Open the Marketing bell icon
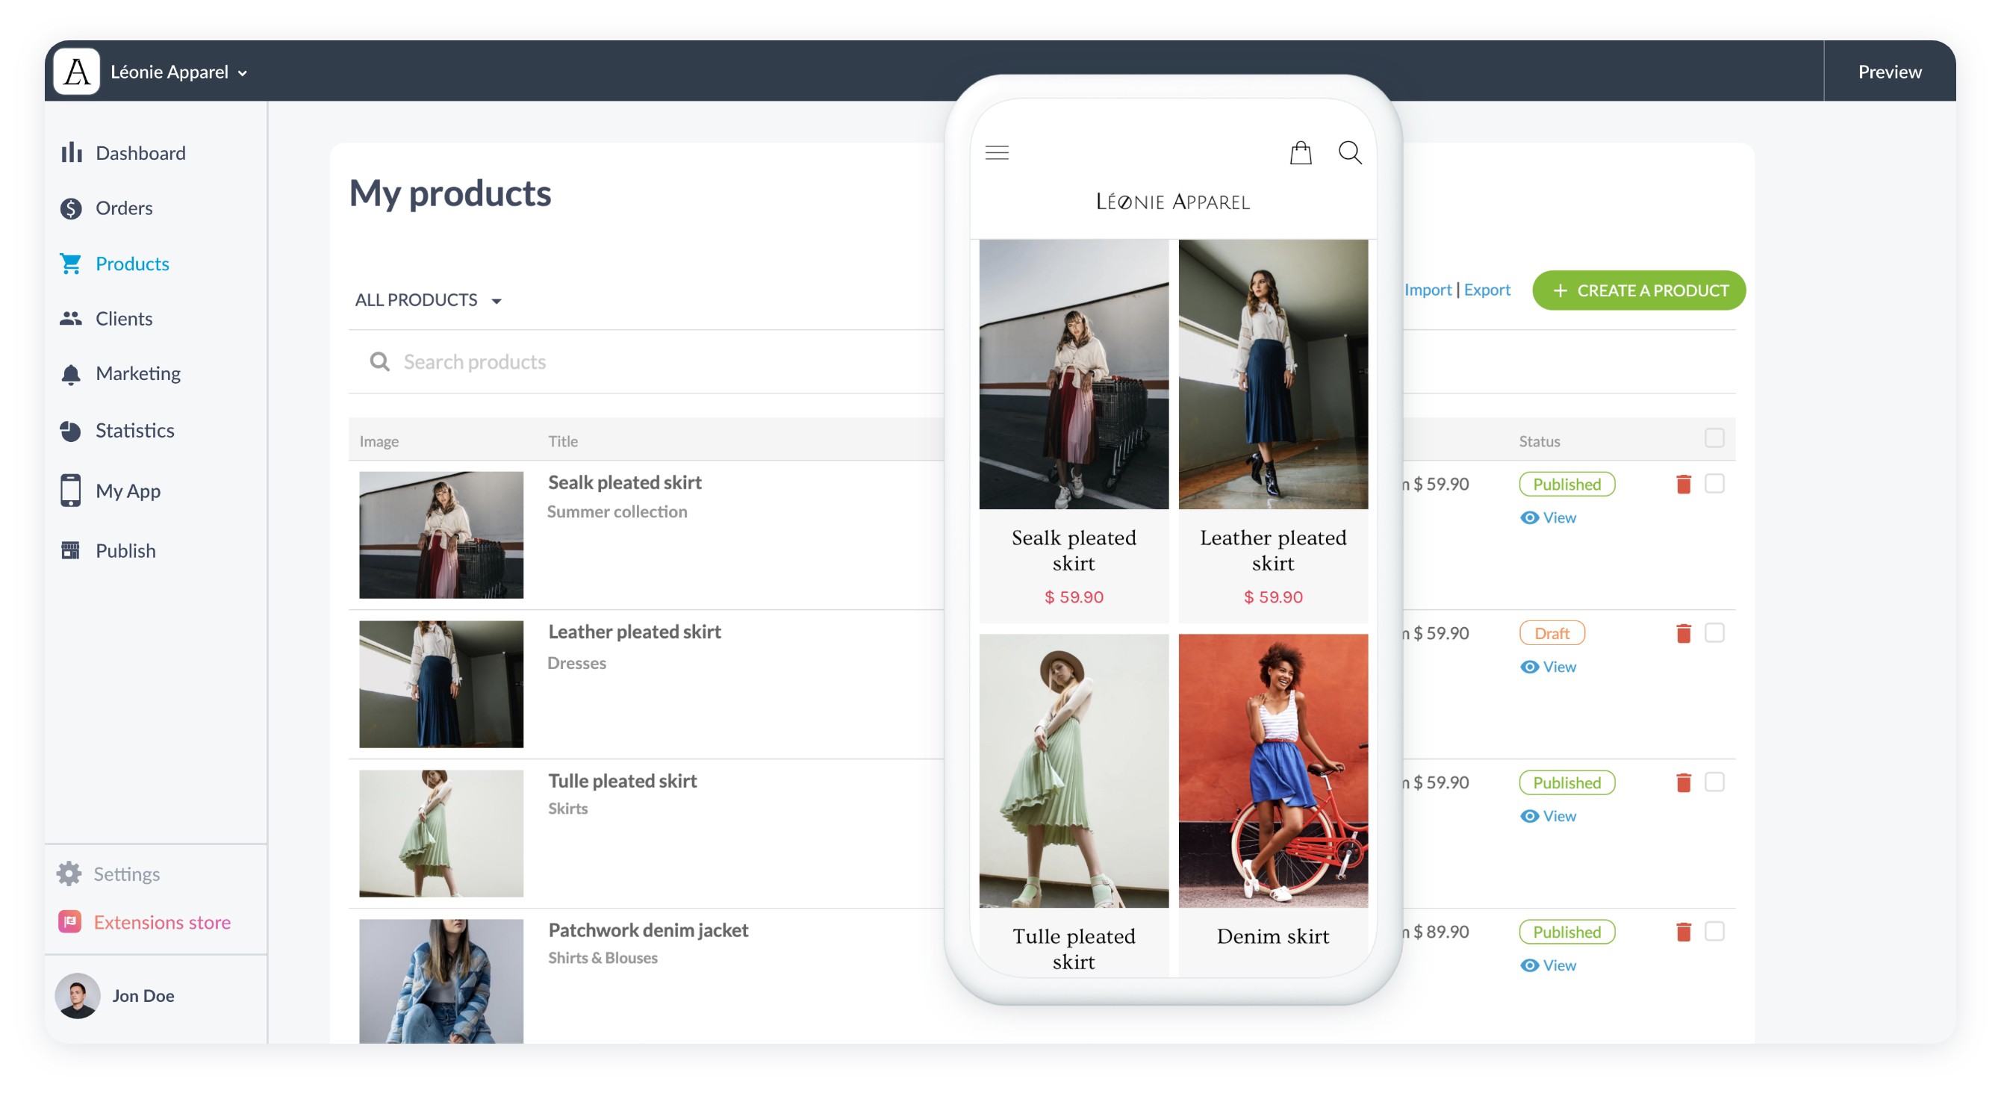 point(71,373)
